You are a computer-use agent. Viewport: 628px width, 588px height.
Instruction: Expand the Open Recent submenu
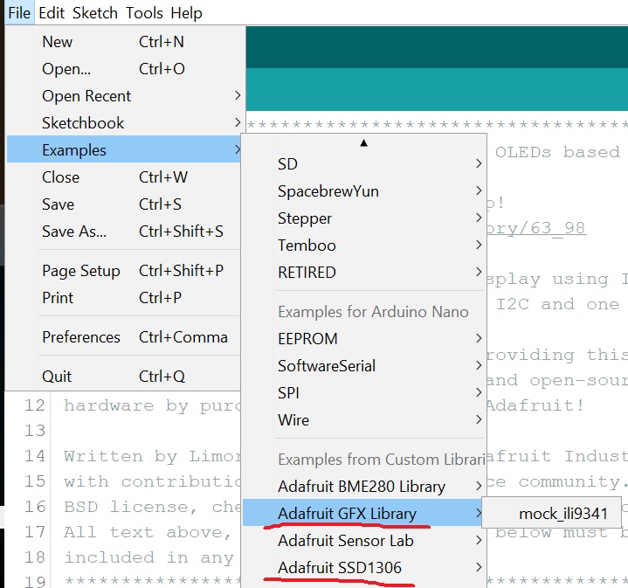point(86,96)
